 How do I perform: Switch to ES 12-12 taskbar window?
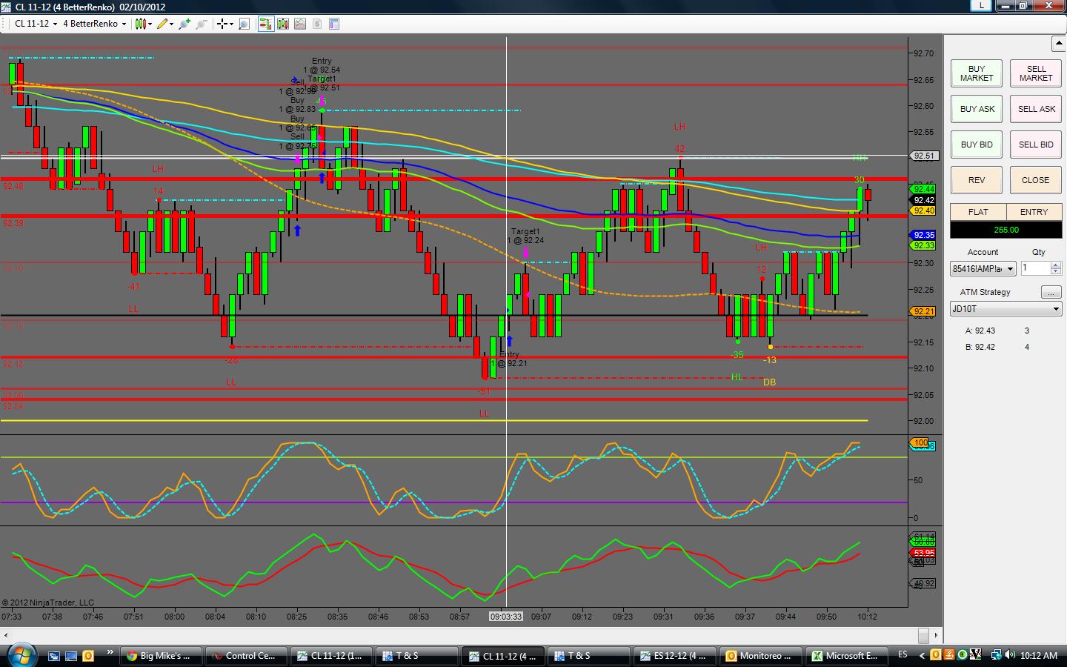675,656
